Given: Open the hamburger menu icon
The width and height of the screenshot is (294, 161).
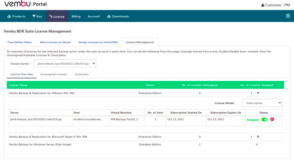Looking at the screenshot, I should 288,16.
